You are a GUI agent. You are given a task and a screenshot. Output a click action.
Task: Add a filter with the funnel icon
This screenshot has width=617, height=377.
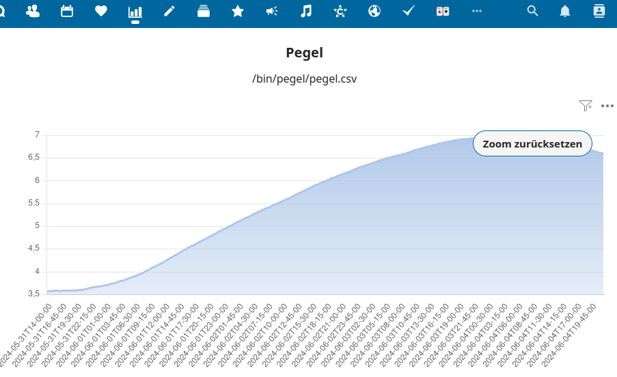pos(586,105)
